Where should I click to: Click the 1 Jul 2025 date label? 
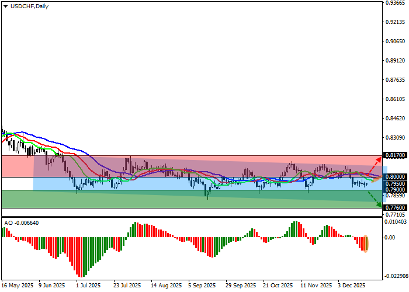click(x=88, y=286)
